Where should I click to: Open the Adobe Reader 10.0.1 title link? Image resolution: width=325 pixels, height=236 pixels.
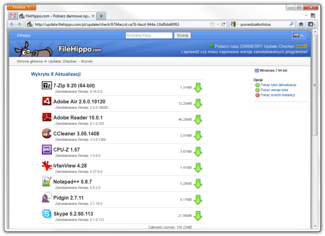click(x=78, y=117)
